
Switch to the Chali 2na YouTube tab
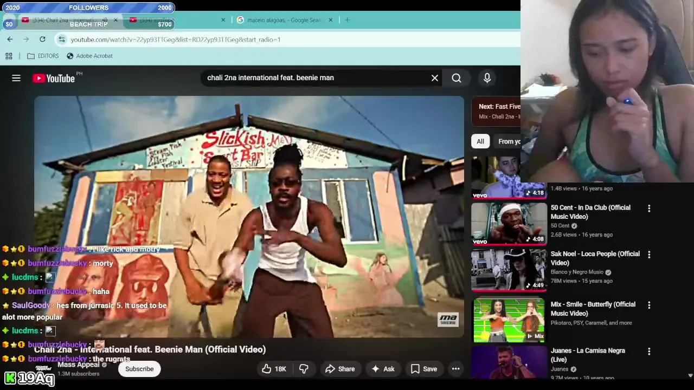coord(65,20)
